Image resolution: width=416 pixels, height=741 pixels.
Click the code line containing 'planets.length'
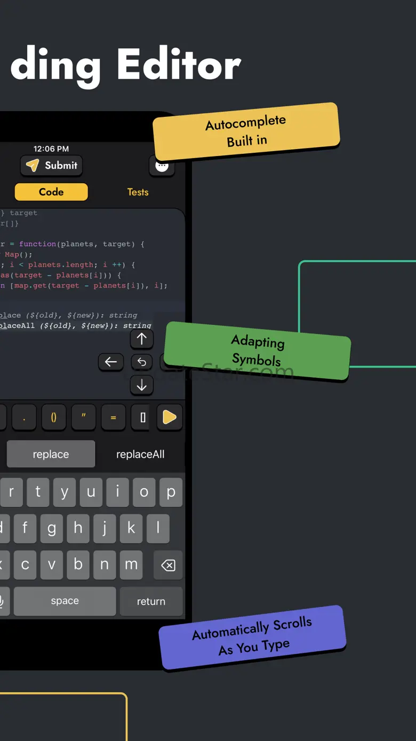[x=68, y=264]
